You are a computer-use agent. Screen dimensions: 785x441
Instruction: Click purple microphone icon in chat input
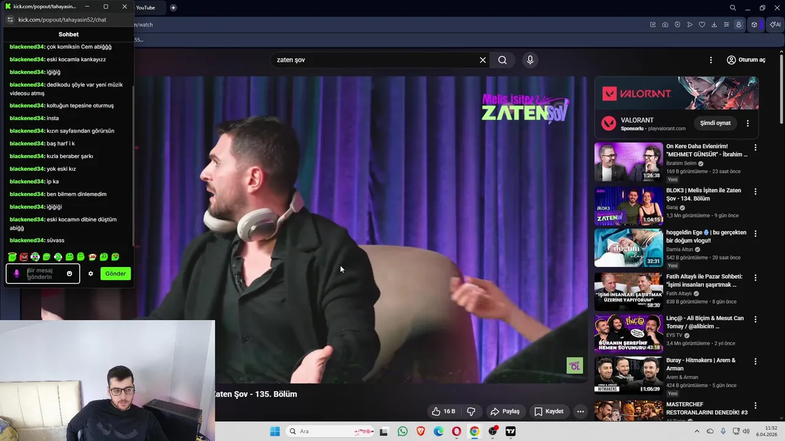tap(17, 274)
